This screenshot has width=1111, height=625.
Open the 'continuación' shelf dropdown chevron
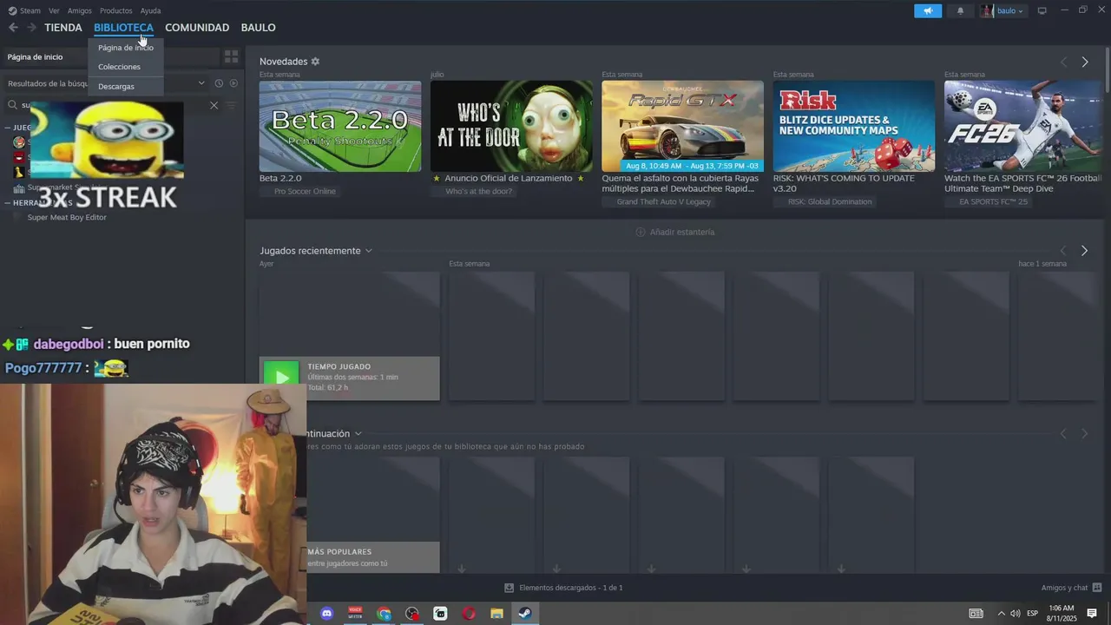click(x=358, y=434)
